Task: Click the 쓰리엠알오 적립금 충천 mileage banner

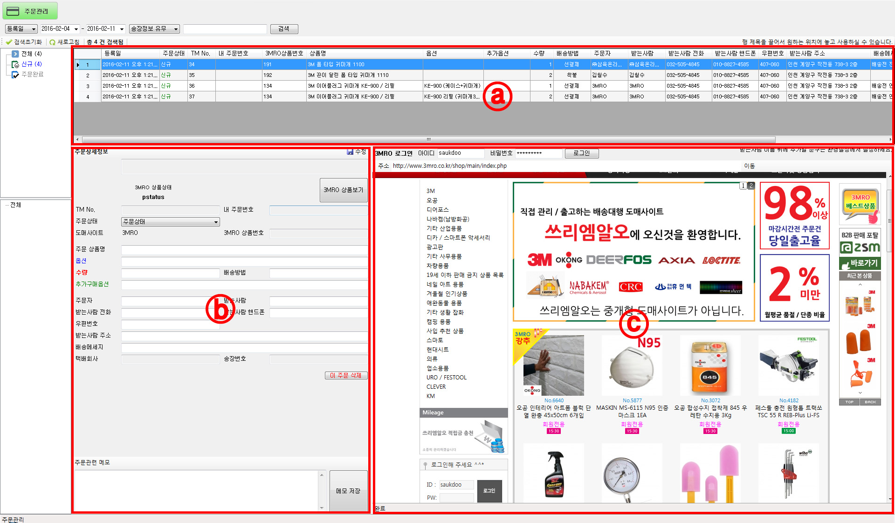Action: click(x=464, y=436)
